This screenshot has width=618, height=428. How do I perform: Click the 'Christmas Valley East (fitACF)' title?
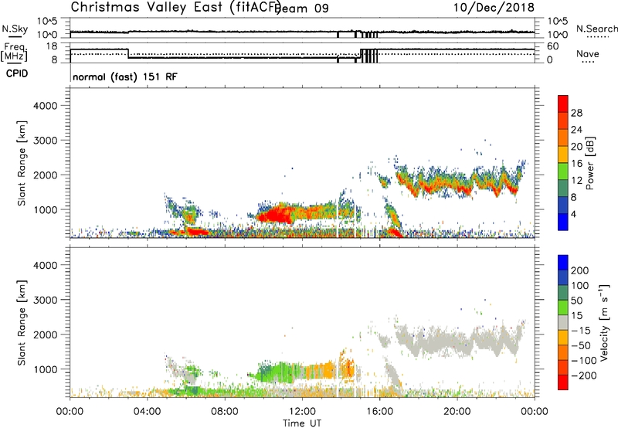(175, 7)
